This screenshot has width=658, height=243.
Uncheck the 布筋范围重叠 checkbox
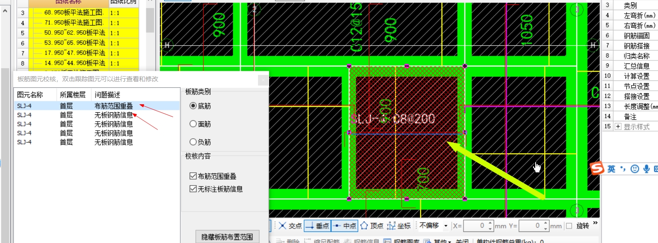193,176
